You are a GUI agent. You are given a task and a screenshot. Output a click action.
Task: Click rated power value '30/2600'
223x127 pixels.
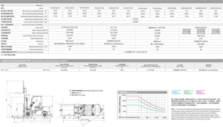157,30
